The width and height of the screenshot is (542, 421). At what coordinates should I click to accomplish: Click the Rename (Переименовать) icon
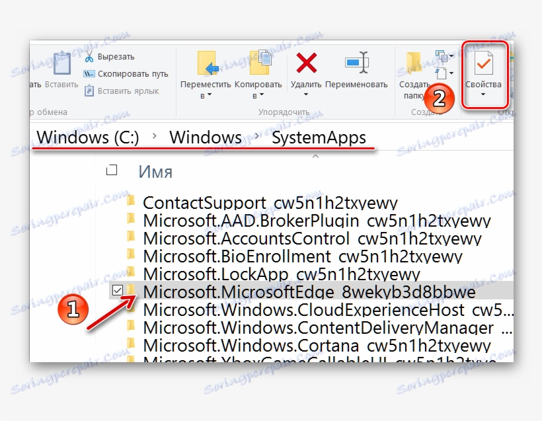click(357, 63)
